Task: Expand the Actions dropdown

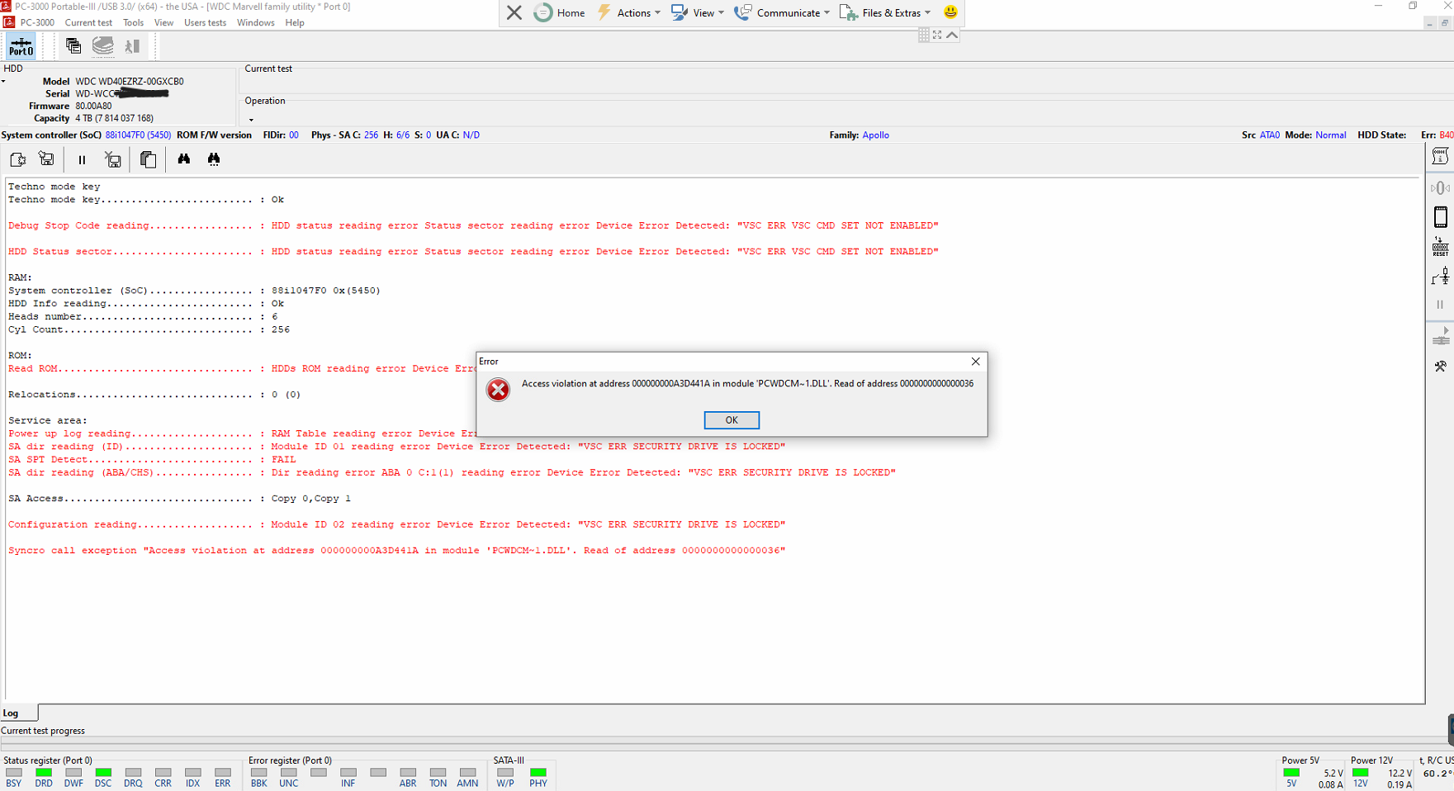Action: (x=629, y=12)
